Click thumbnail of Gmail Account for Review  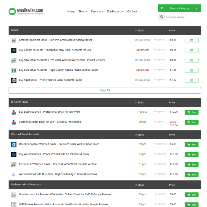(x=14, y=195)
